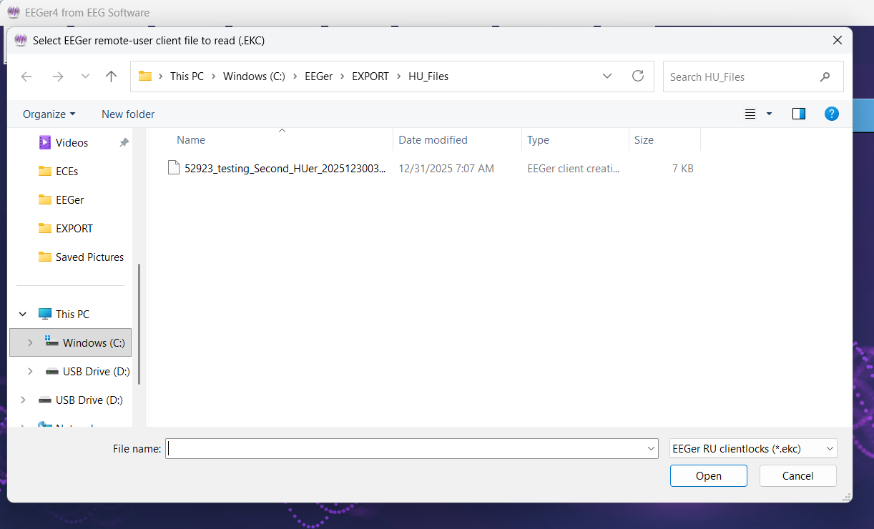Go up one folder level
This screenshot has width=874, height=529.
coord(111,76)
